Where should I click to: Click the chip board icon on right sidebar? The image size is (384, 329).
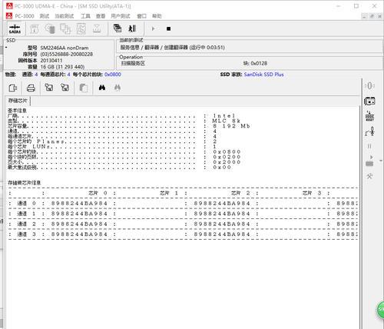(x=369, y=101)
